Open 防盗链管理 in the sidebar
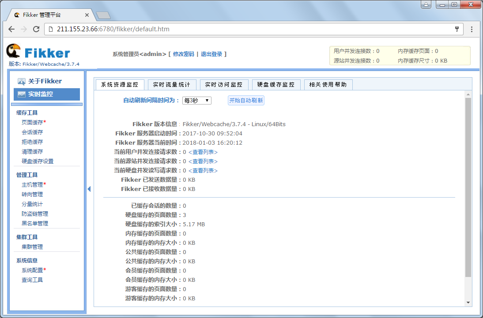Viewport: 483px width, 318px height. 35,213
